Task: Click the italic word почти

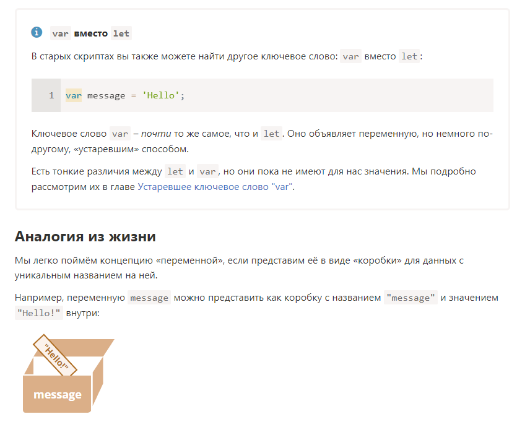Action: [x=156, y=134]
